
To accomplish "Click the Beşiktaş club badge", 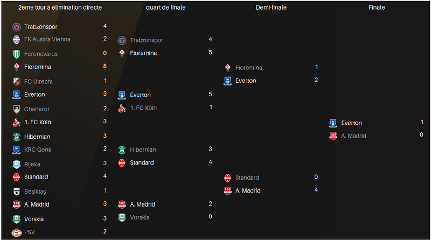I will pos(16,192).
